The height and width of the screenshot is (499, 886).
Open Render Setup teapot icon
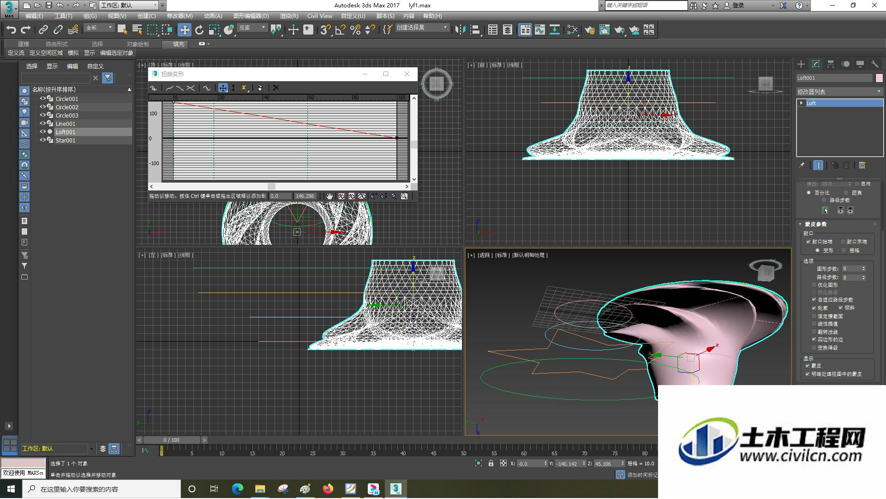tap(589, 30)
